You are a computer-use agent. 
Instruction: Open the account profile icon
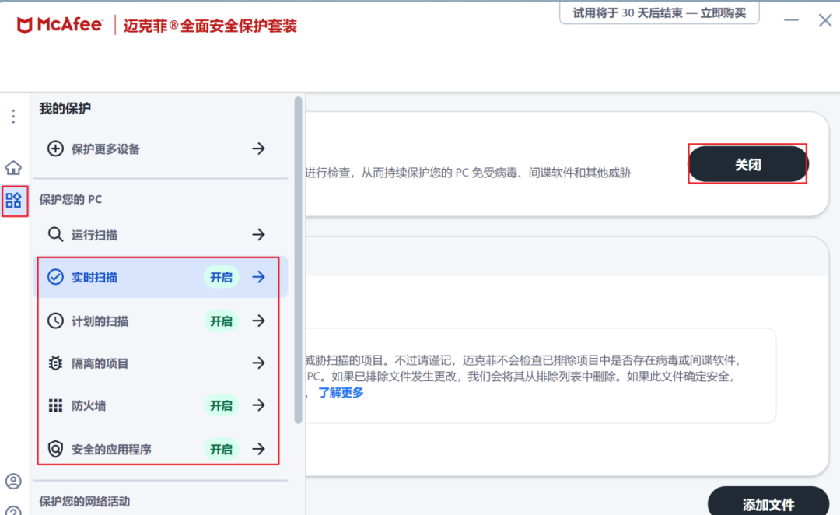coord(13,481)
